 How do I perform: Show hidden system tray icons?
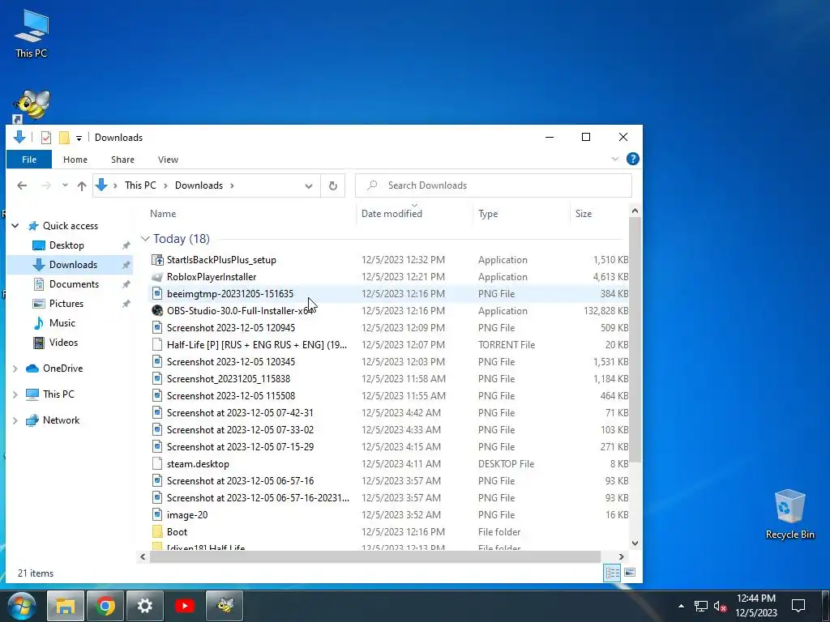click(x=681, y=606)
